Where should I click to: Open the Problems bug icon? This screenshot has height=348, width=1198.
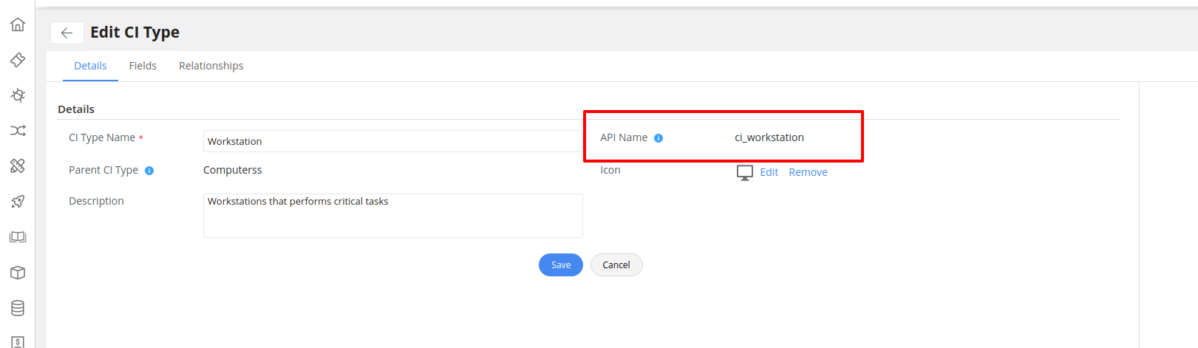tap(18, 95)
